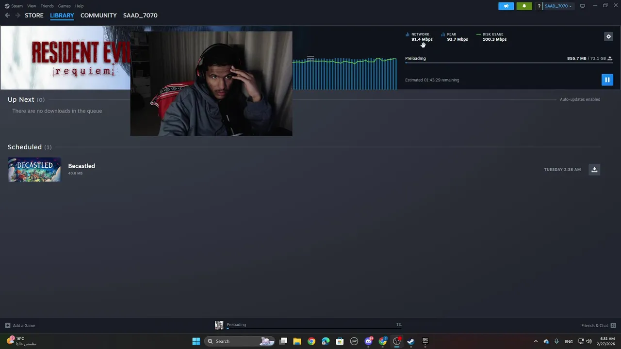Open Microsoft Store from taskbar
621x349 pixels.
click(x=340, y=341)
